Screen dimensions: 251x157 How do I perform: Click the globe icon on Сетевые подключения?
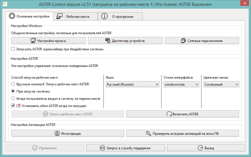183,41
